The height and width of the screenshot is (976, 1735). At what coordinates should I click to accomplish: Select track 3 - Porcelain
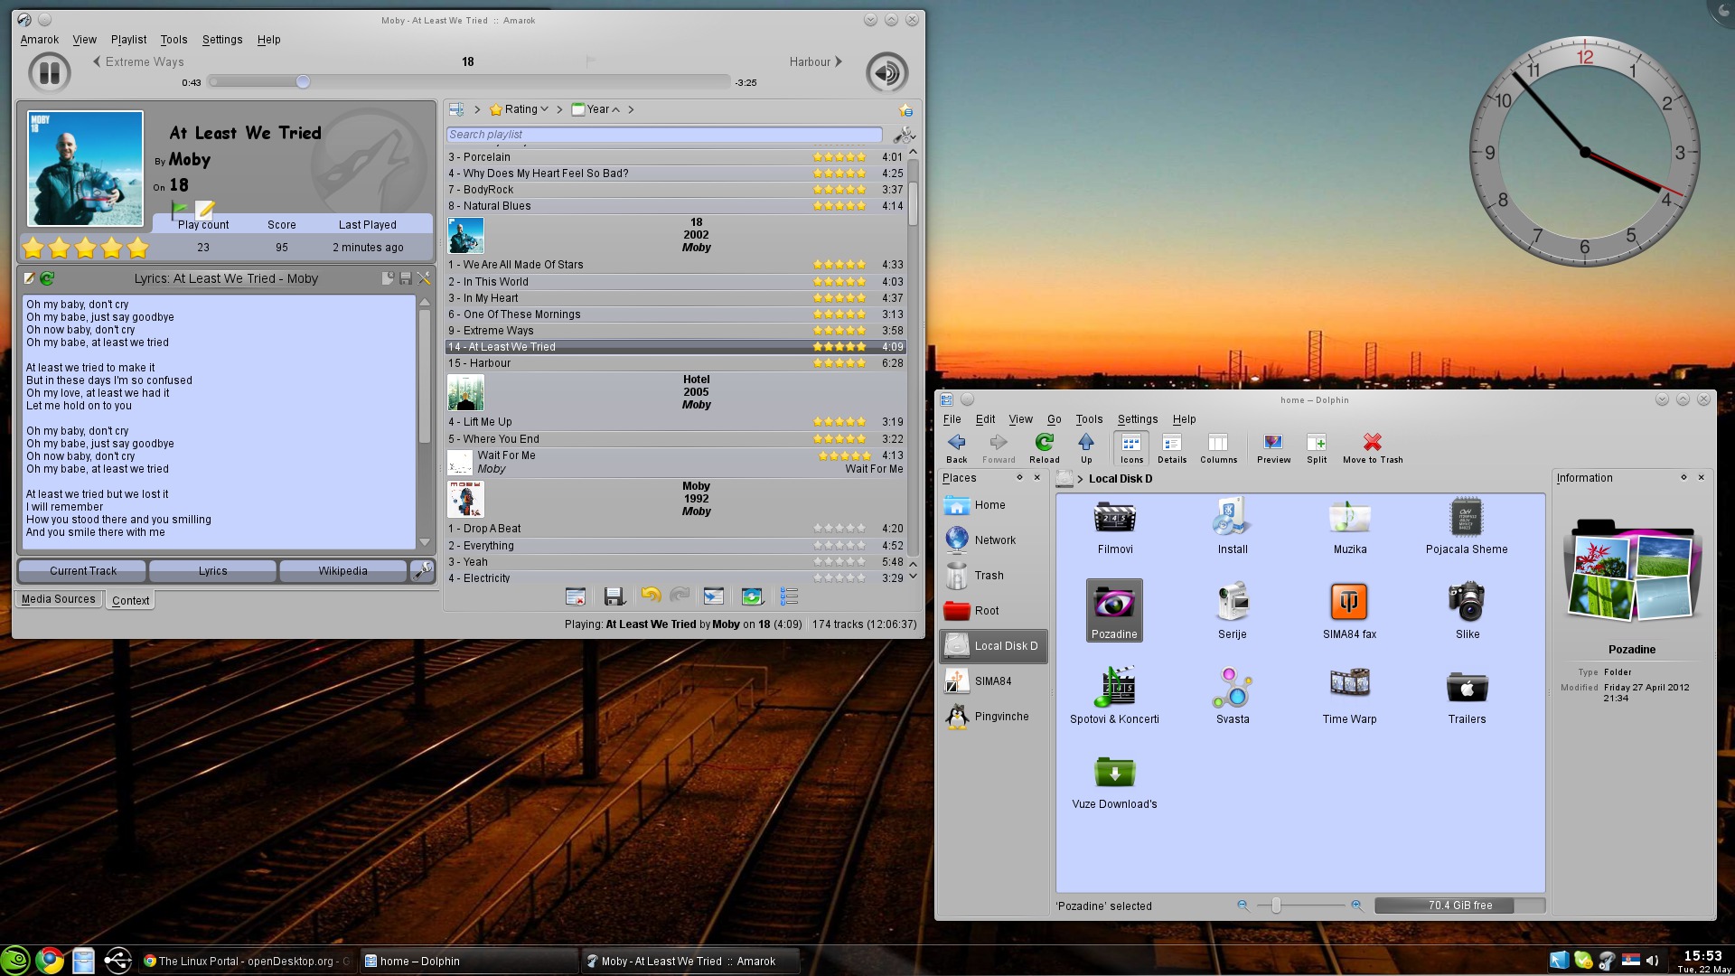point(676,157)
